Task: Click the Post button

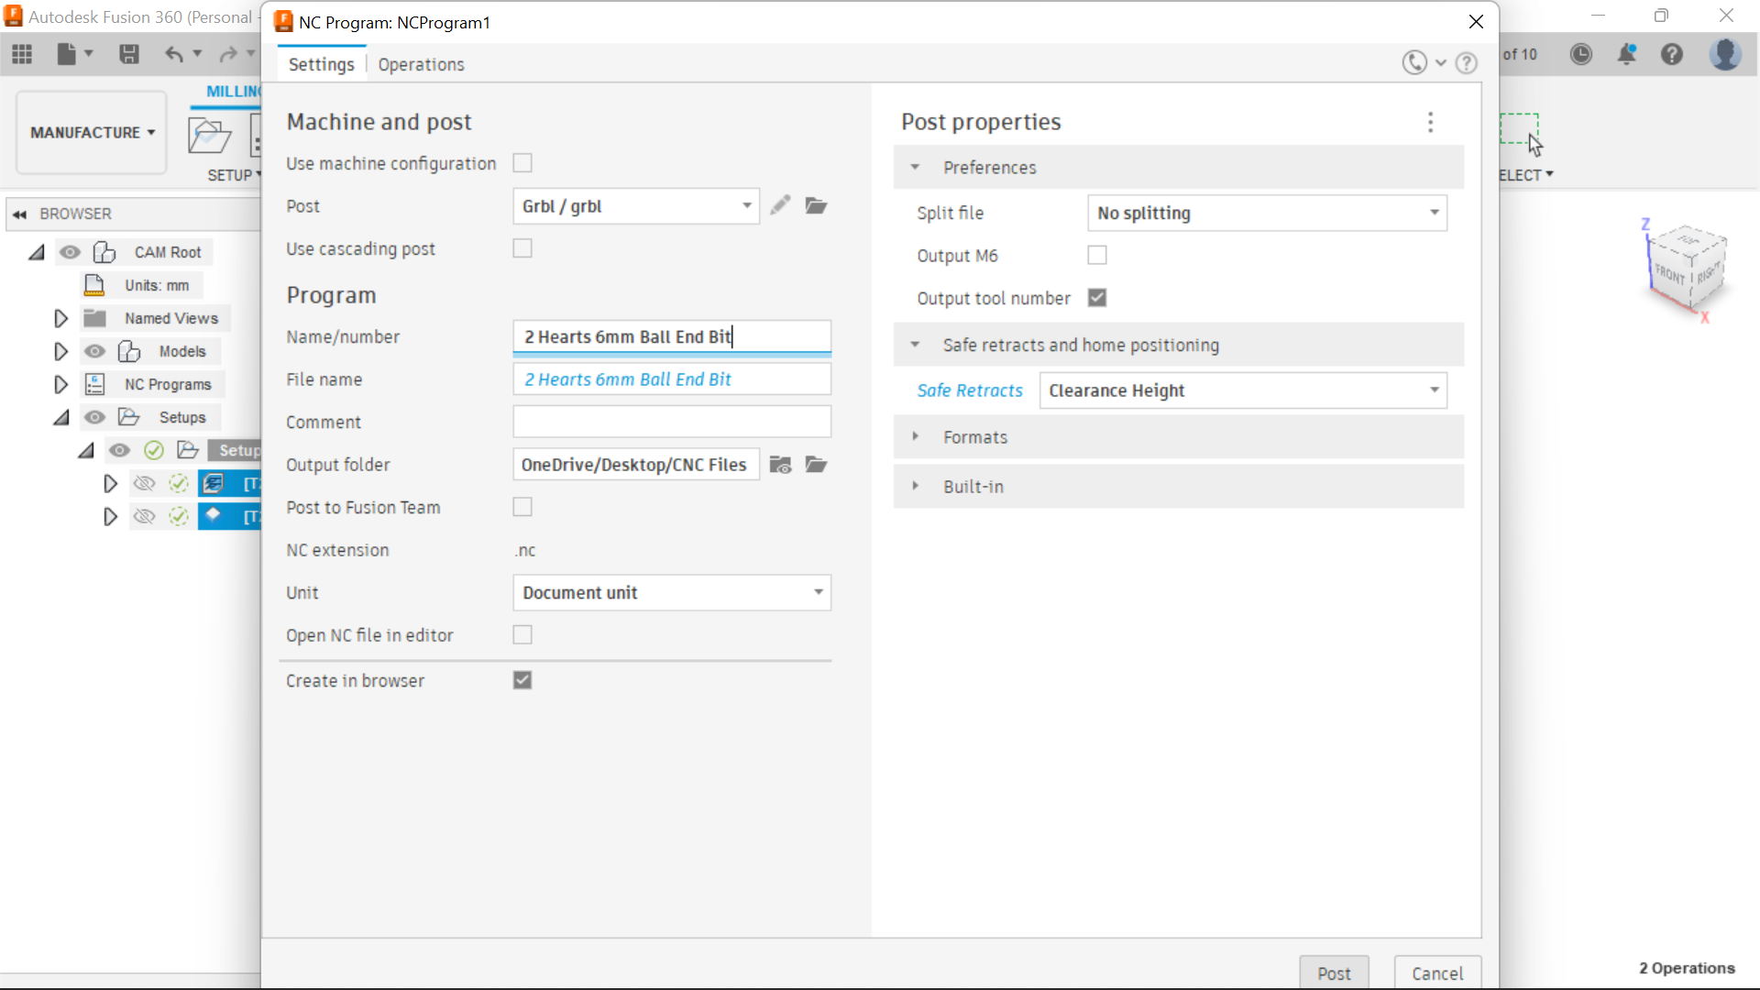Action: click(1334, 973)
